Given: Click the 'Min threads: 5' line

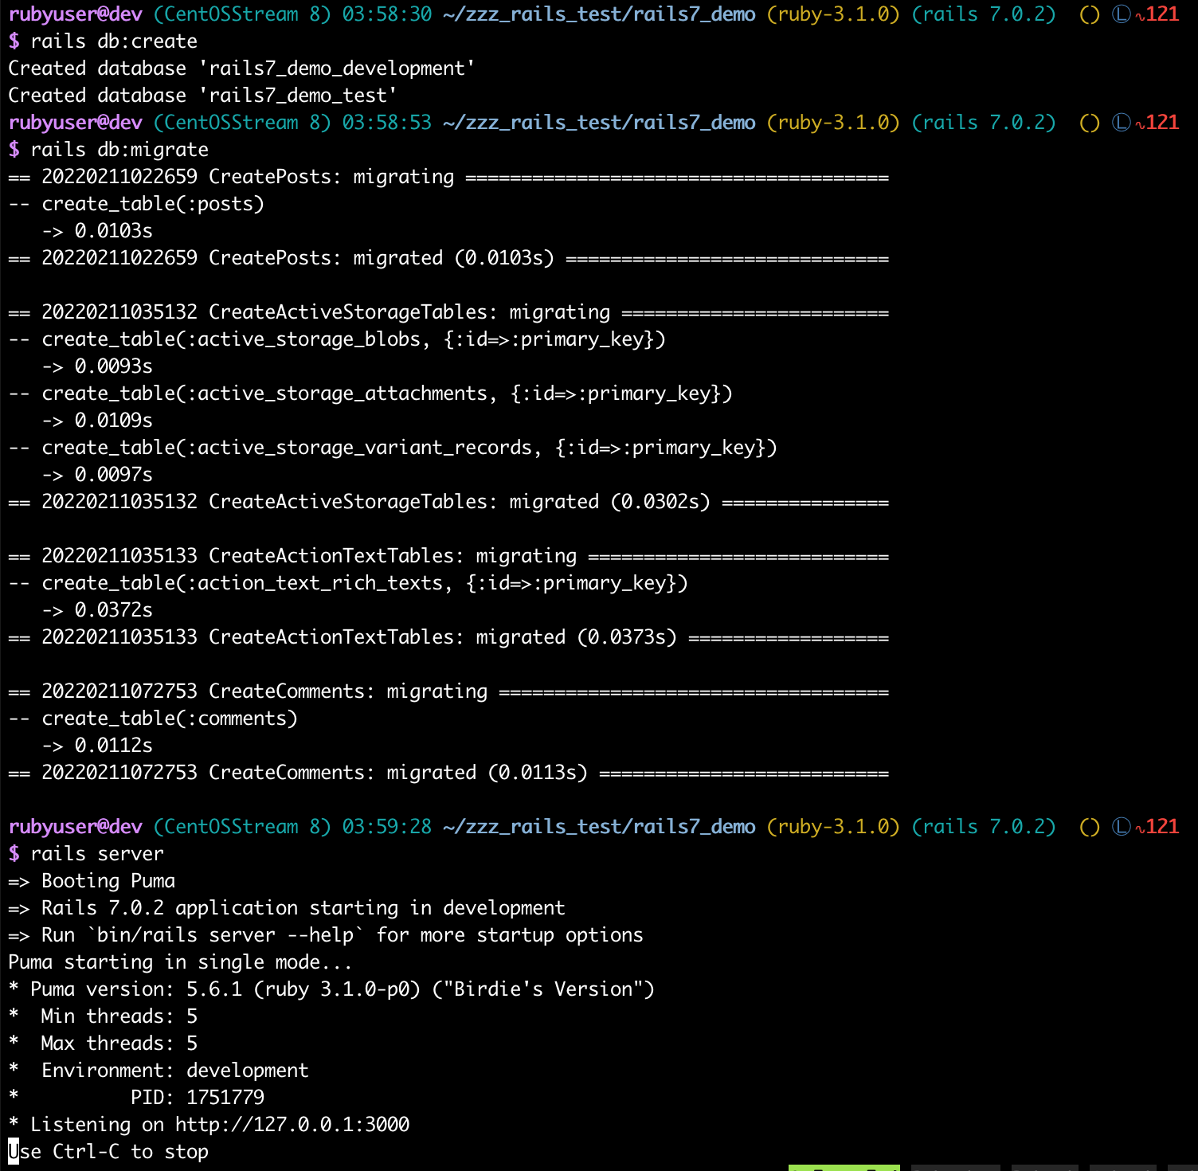Looking at the screenshot, I should tap(103, 1016).
